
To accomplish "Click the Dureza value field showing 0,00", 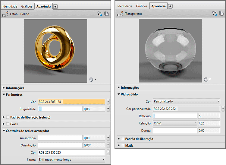I will click(209, 130).
